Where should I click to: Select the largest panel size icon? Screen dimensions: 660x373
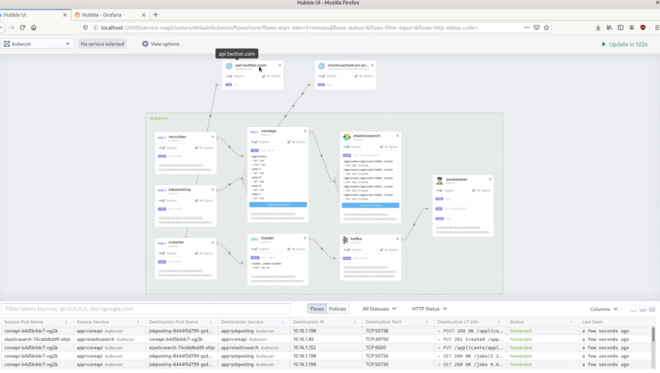coord(652,309)
